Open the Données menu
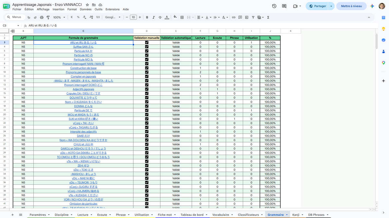 [86, 9]
